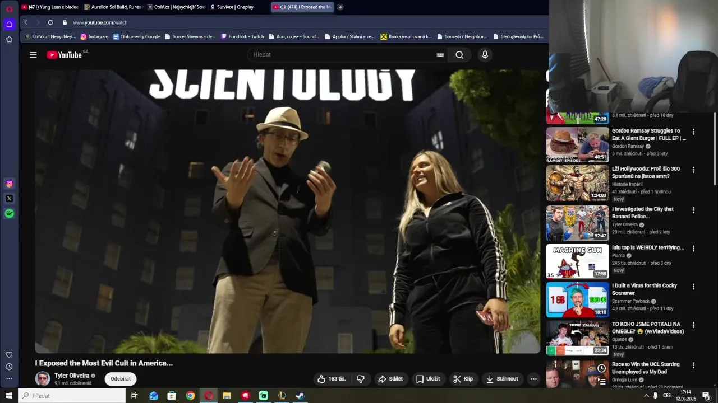Dislike the video with thumbs-down icon
Viewport: 718px width, 403px height.
361,379
